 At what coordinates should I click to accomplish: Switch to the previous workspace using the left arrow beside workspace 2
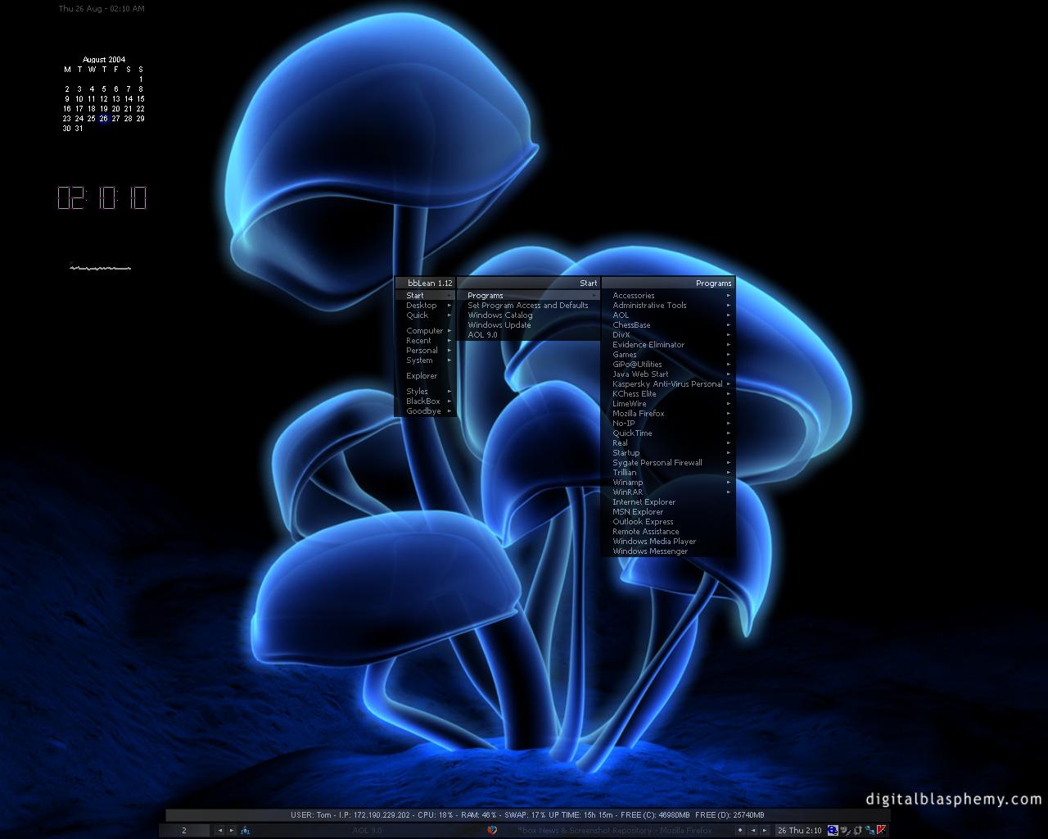tap(220, 830)
